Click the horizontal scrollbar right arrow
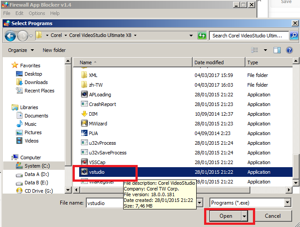The width and height of the screenshot is (300, 227). pyautogui.click(x=289, y=190)
